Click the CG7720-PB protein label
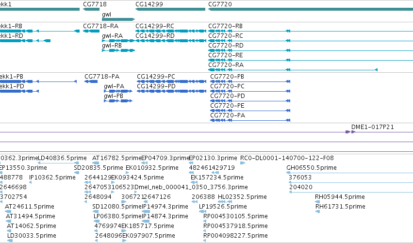The image size is (413, 243). 227,77
